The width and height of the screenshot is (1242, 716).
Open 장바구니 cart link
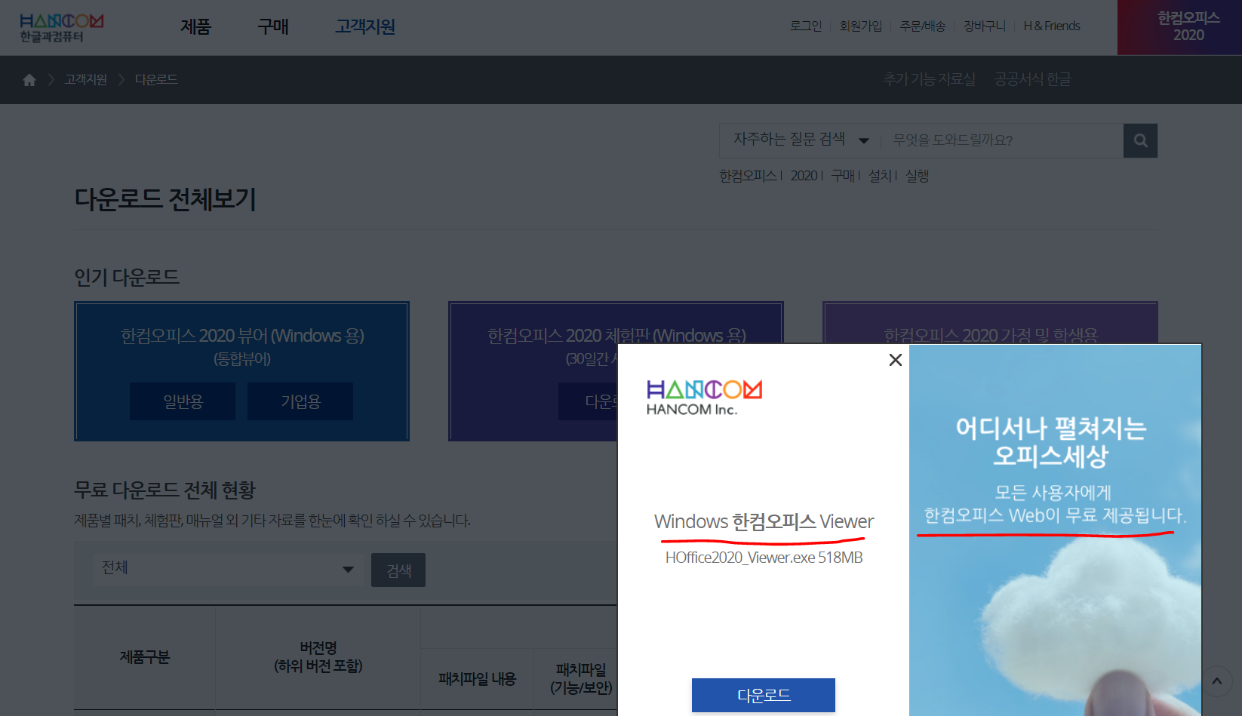(x=984, y=26)
